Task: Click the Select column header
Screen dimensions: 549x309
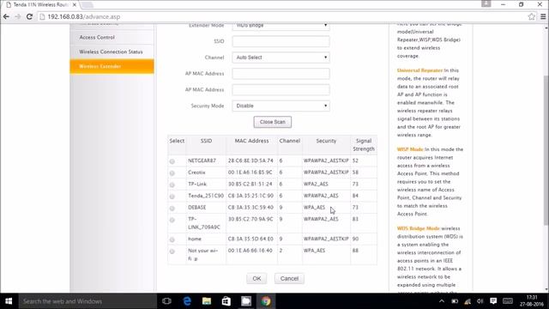Action: click(177, 141)
